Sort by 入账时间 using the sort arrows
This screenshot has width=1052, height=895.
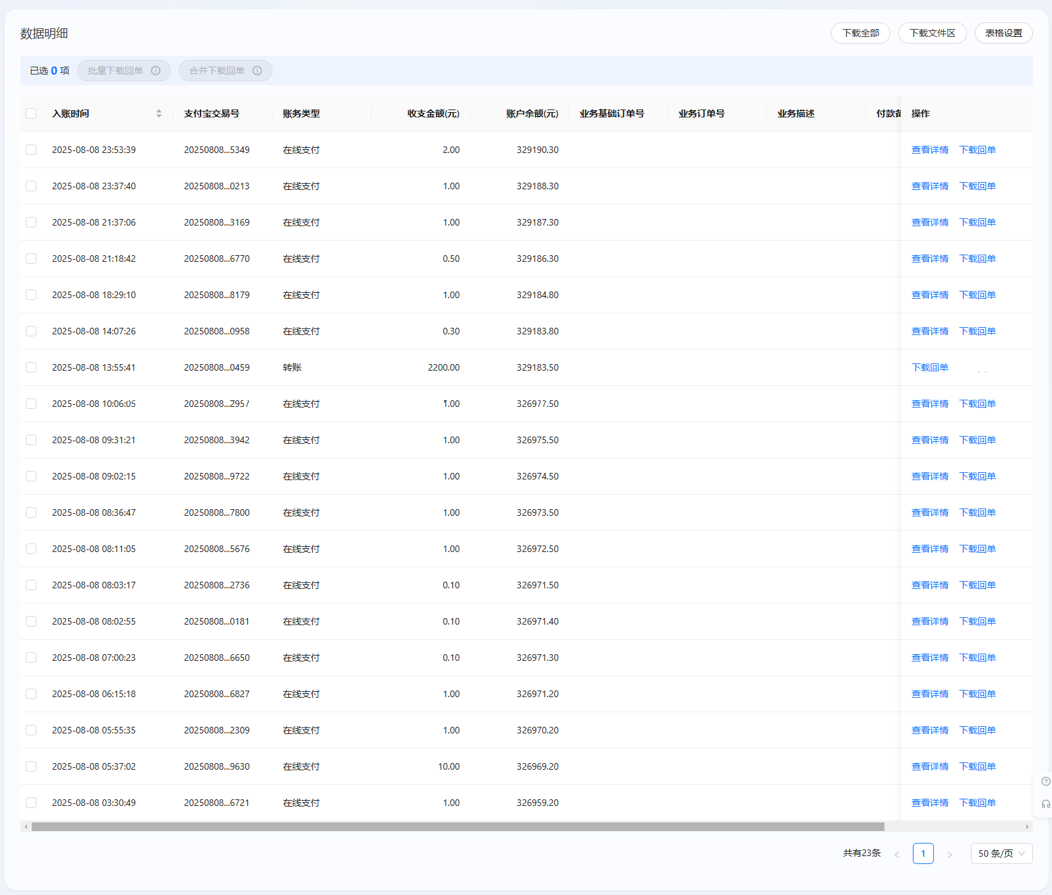click(159, 113)
